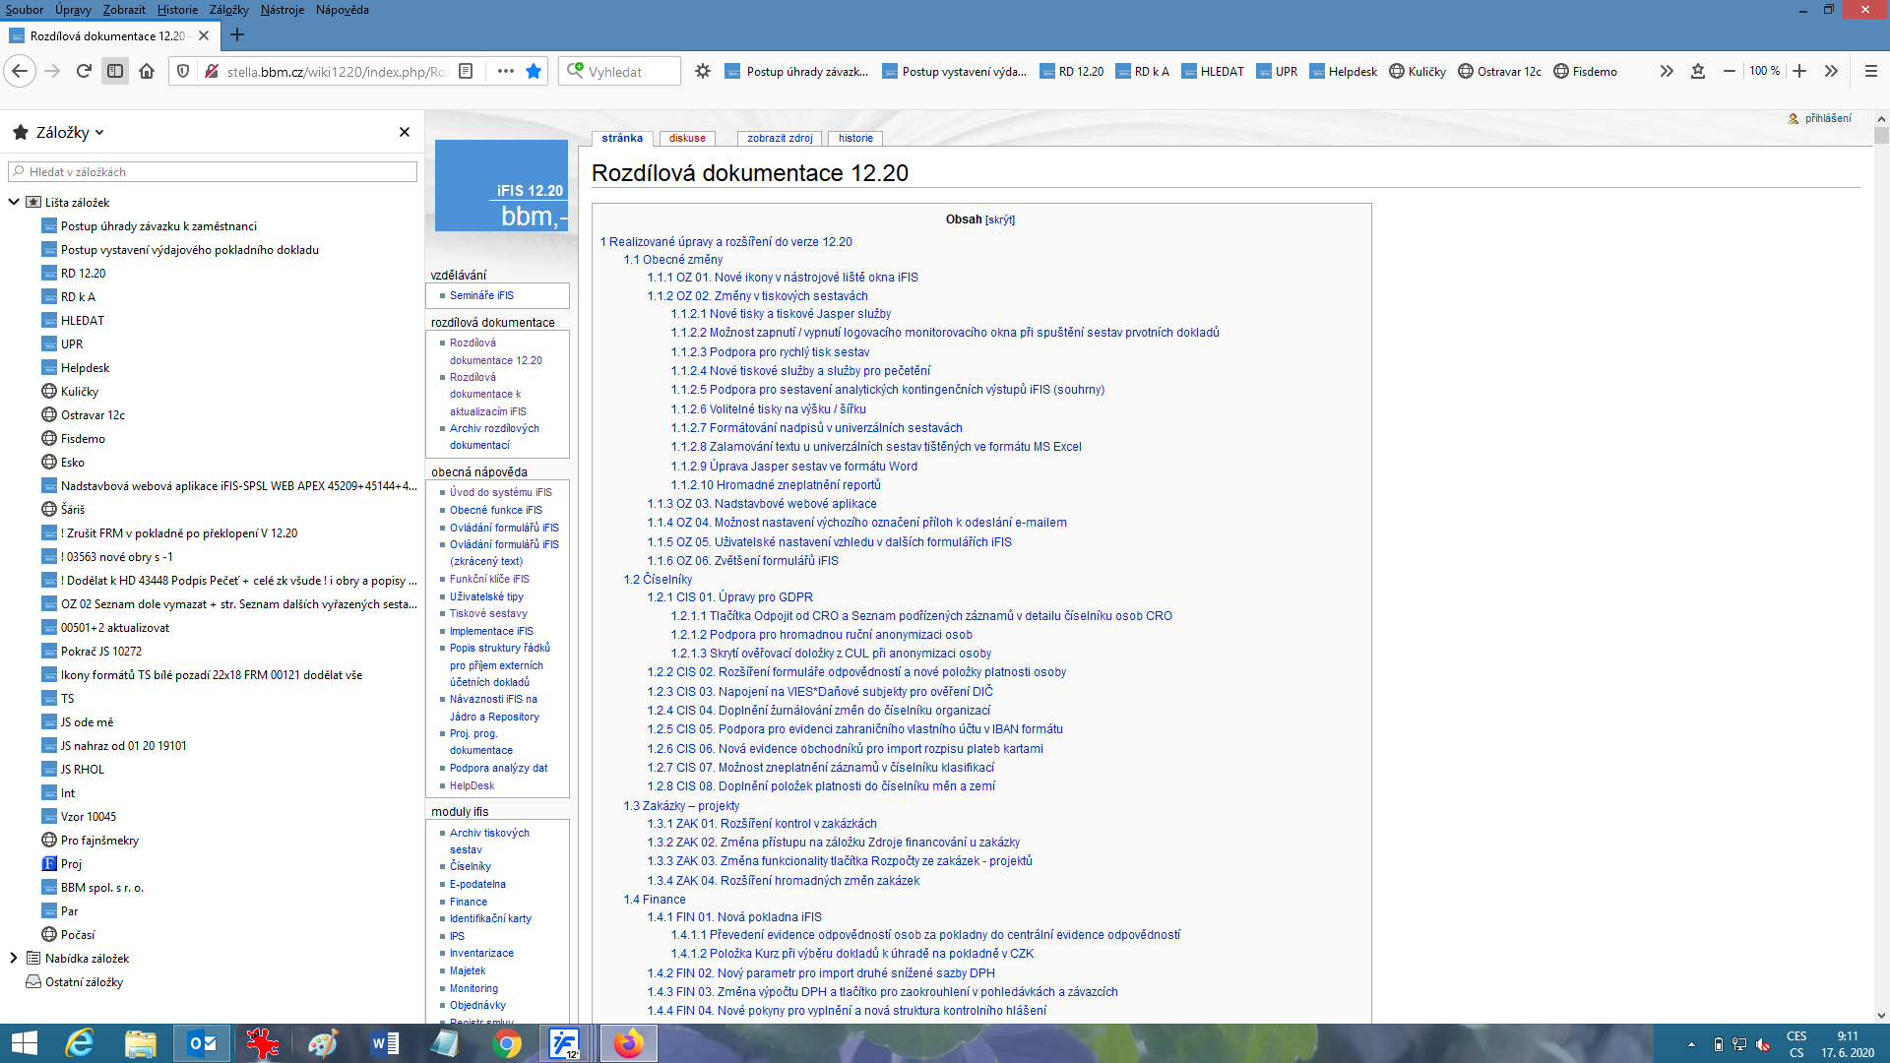Open the Záložky sidebar dropdown
1890x1063 pixels.
(58, 132)
